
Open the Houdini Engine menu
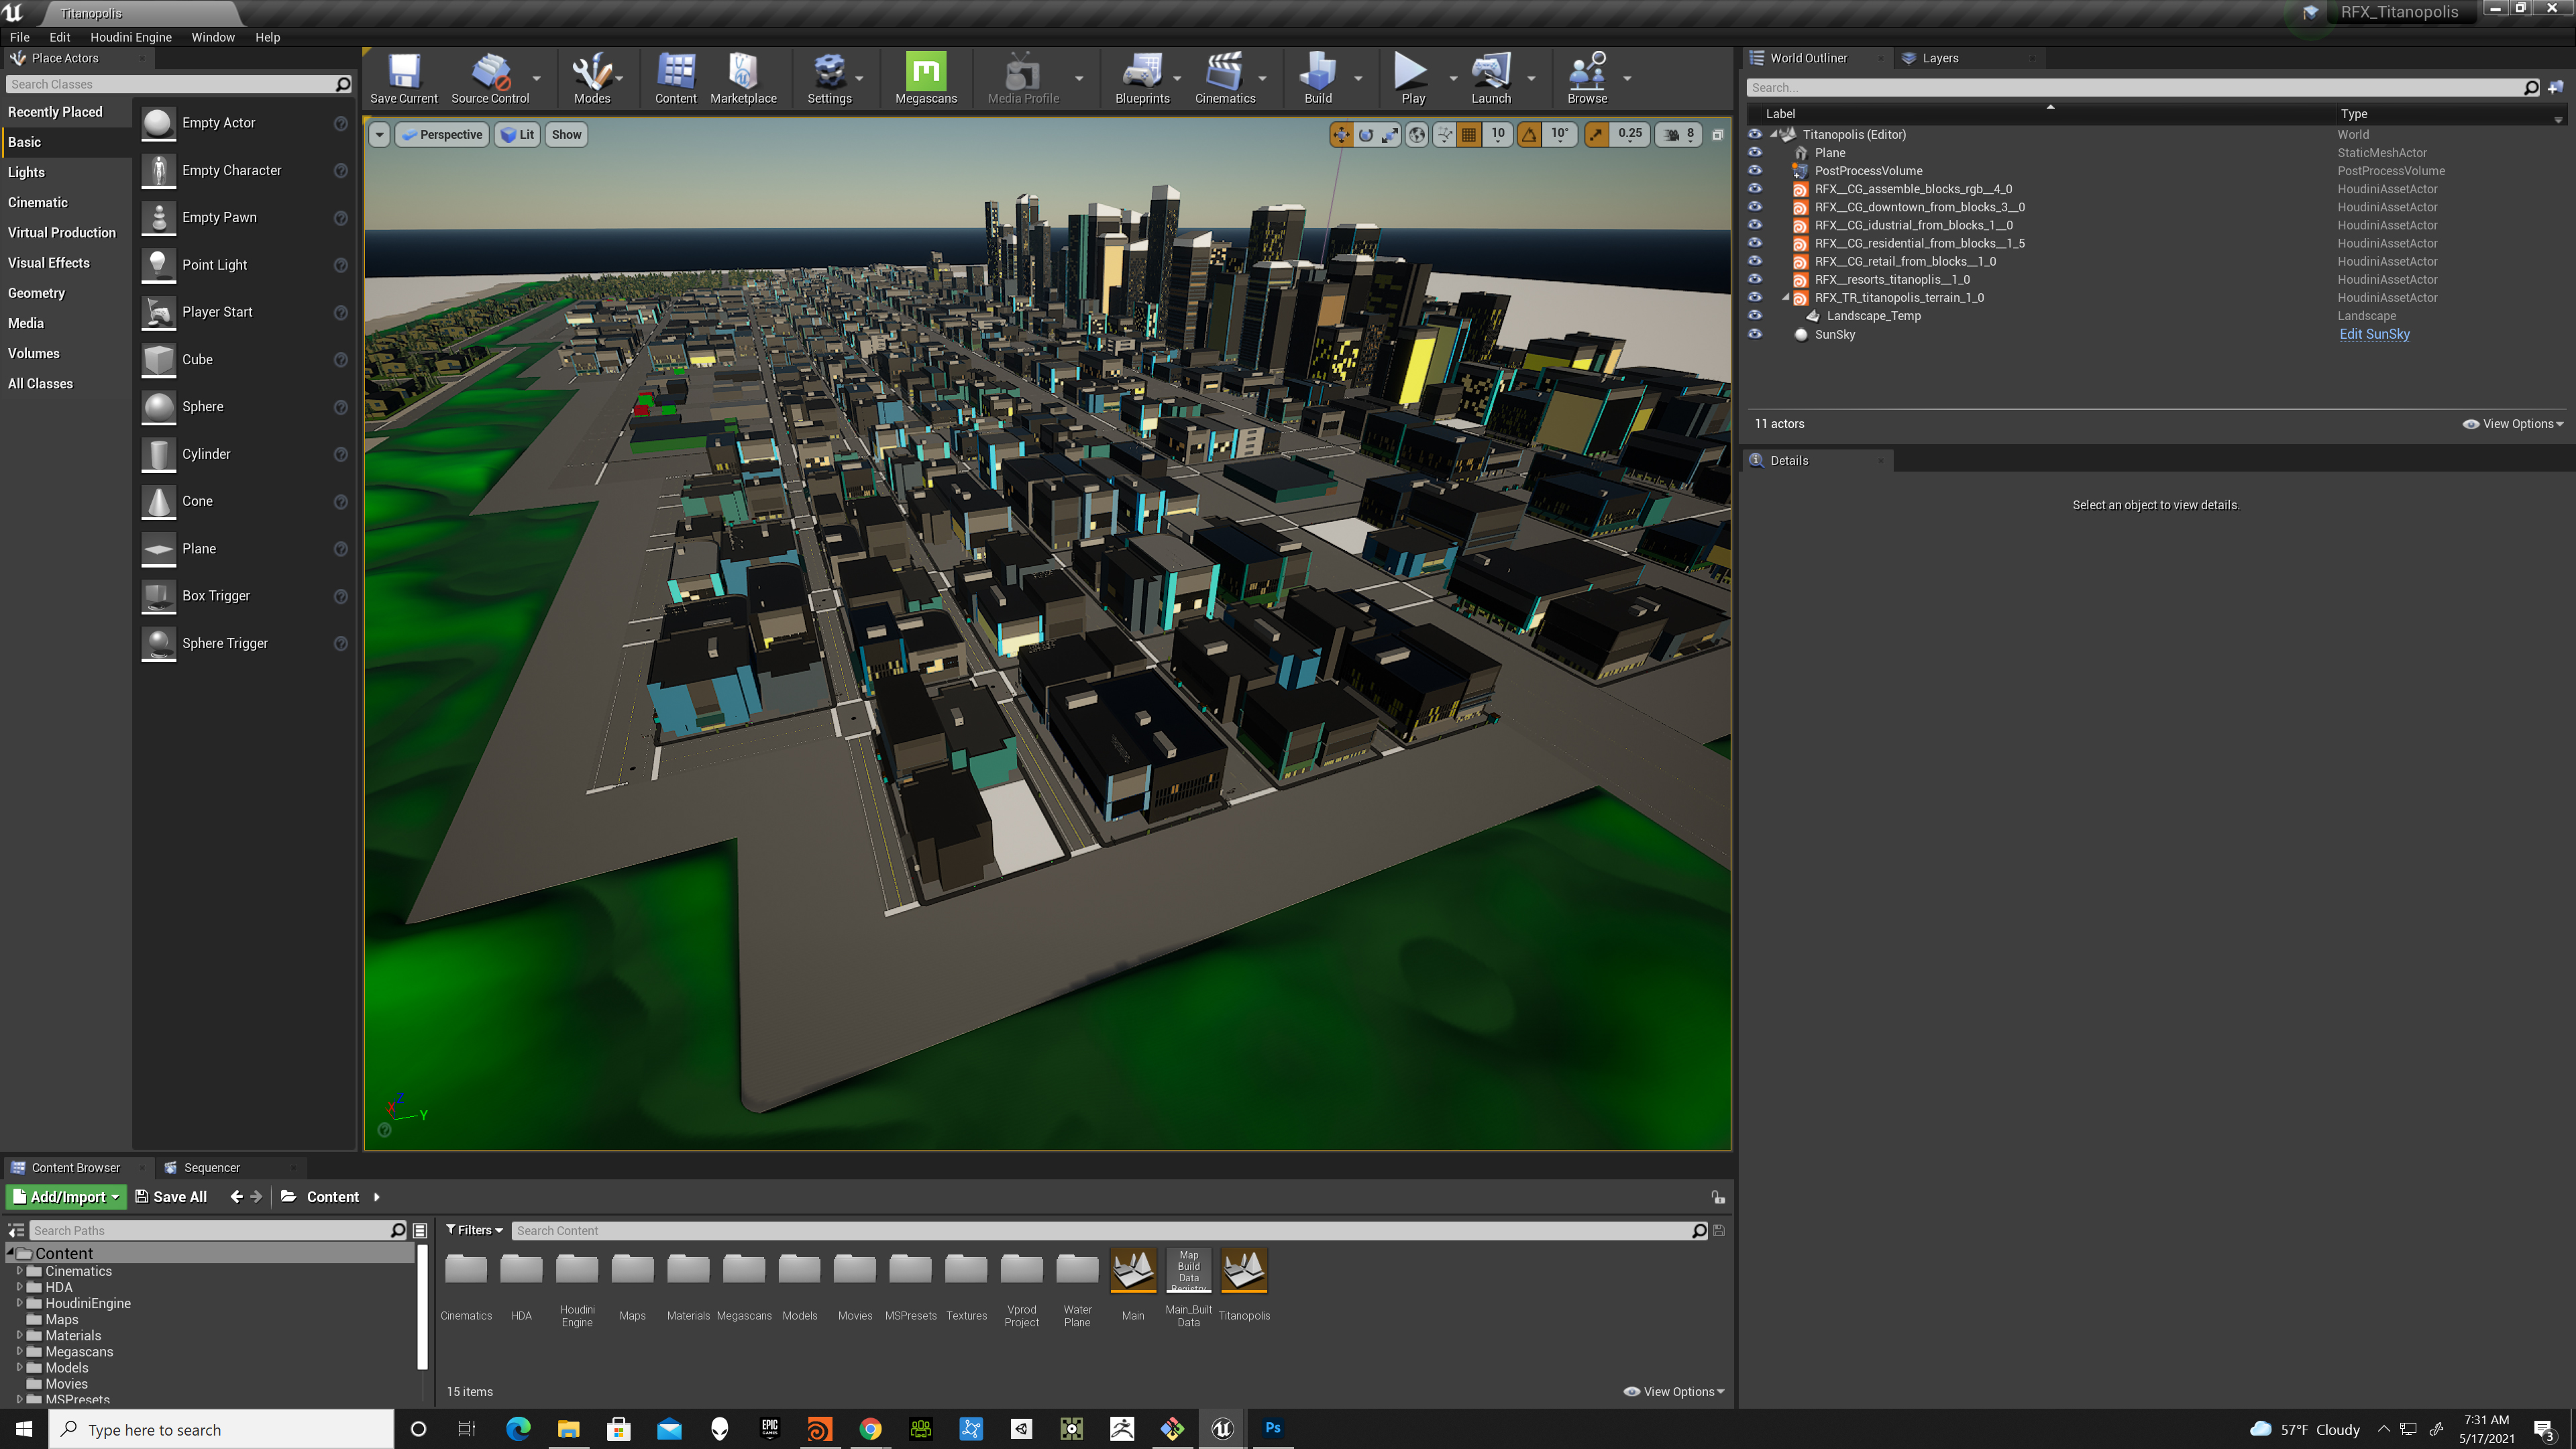pos(131,37)
